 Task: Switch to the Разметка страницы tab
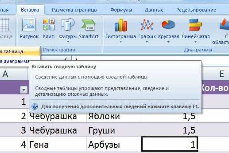tap(75, 10)
